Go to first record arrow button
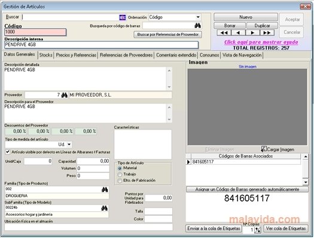This screenshot has width=314, height=238. [x=224, y=33]
